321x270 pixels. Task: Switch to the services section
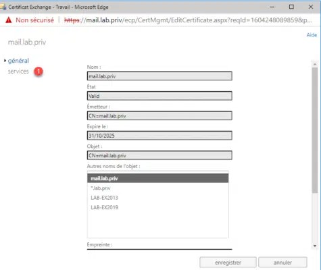tap(18, 72)
